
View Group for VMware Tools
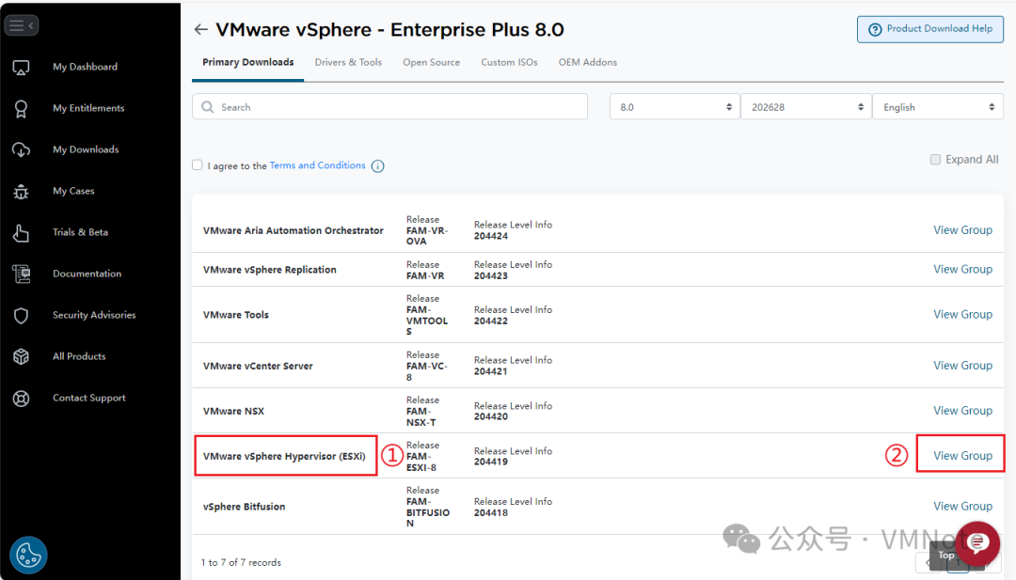[x=962, y=315]
